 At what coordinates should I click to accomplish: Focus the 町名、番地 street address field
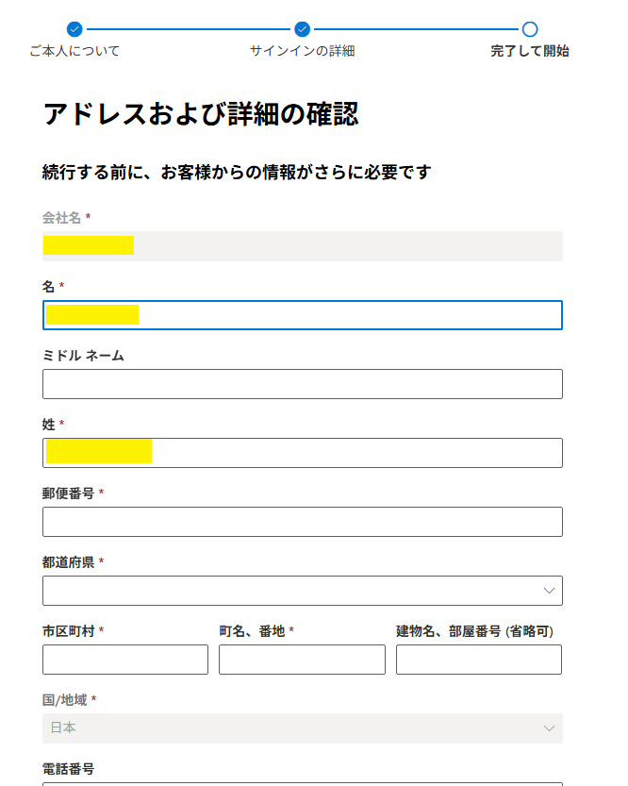pos(302,660)
